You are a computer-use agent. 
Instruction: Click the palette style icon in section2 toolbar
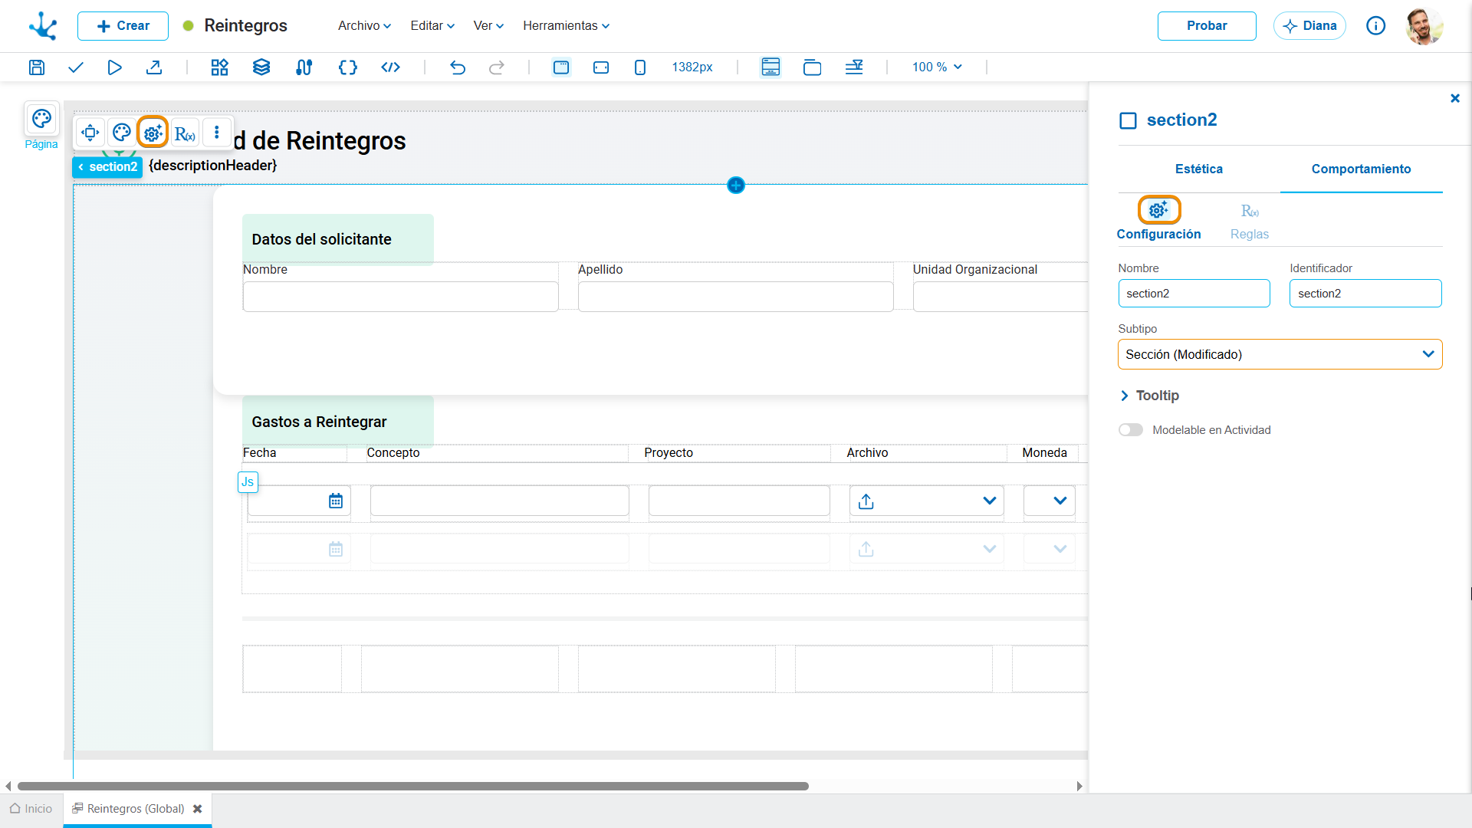tap(122, 133)
